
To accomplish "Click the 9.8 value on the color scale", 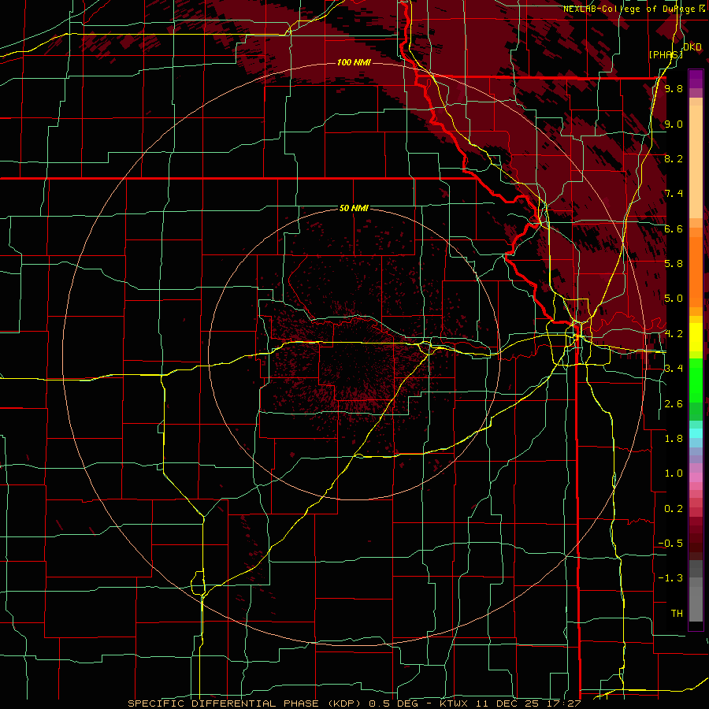I will (674, 88).
